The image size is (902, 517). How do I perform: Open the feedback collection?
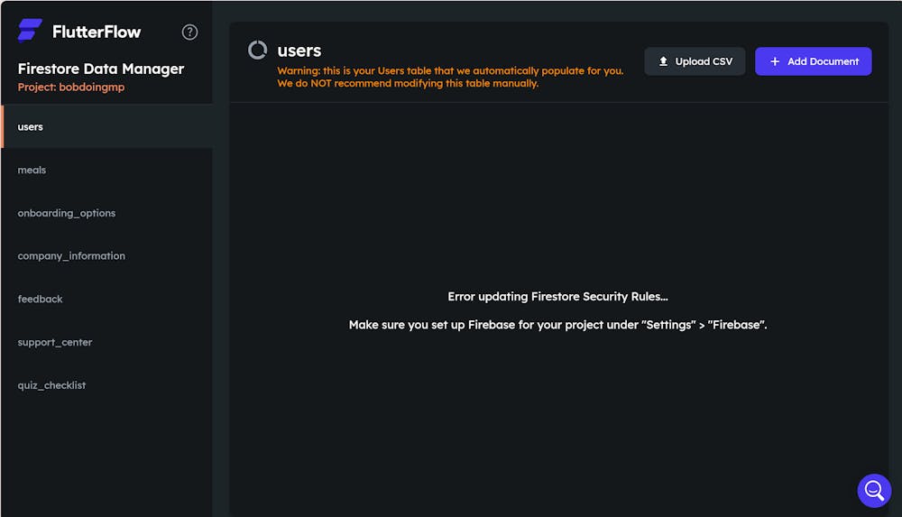107,299
